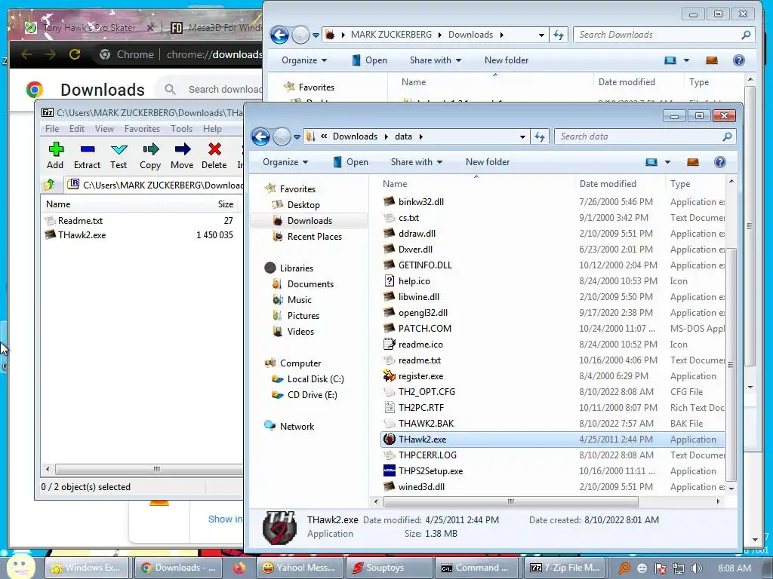Open views dropdown in rear Downloads window
The height and width of the screenshot is (579, 773).
686,60
